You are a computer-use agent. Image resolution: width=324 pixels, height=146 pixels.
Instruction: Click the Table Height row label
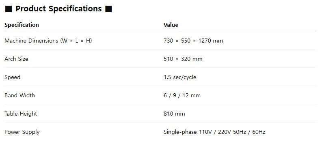pos(21,114)
